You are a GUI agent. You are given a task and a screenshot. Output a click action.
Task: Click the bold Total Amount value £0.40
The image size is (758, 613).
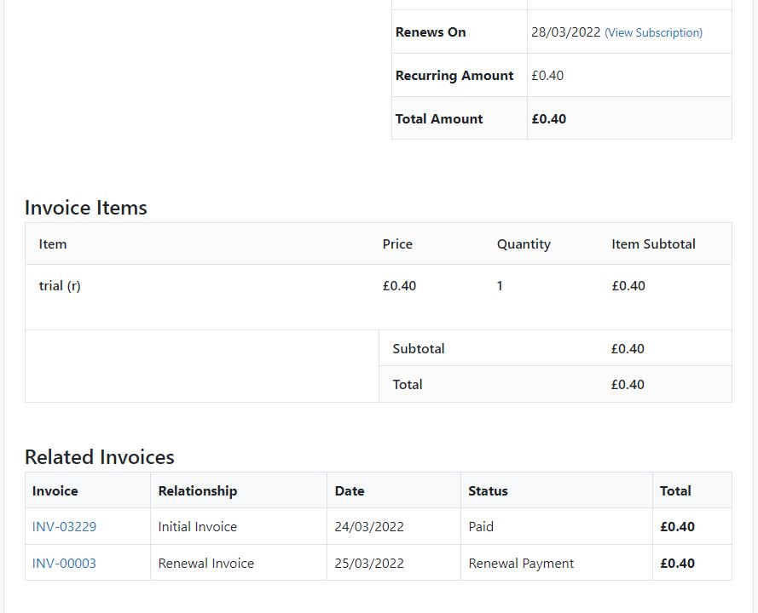click(549, 118)
